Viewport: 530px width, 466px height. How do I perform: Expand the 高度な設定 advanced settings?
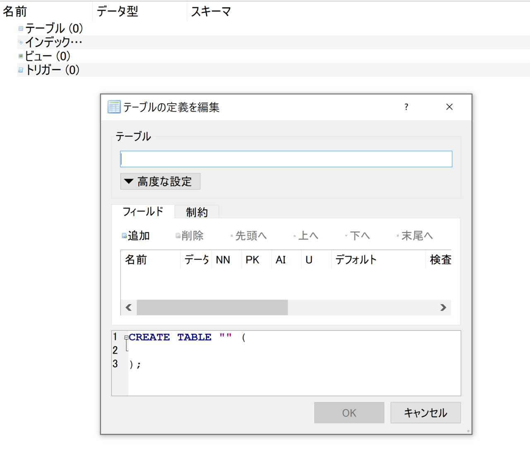coord(160,182)
